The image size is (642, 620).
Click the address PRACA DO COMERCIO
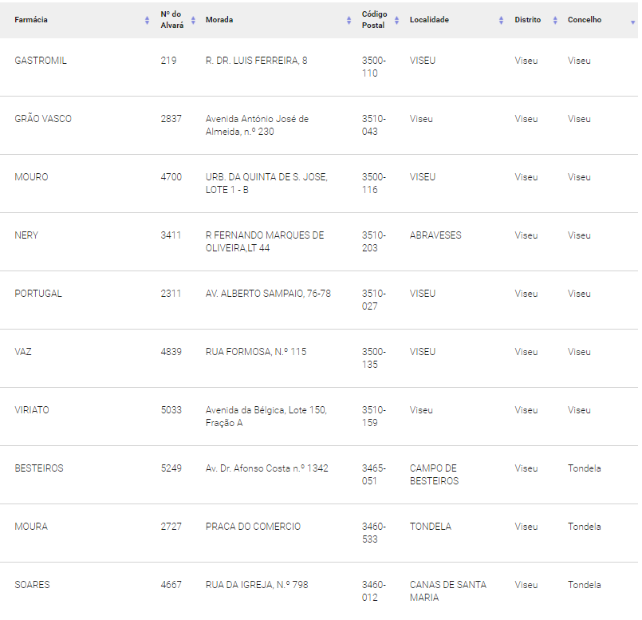tap(253, 526)
